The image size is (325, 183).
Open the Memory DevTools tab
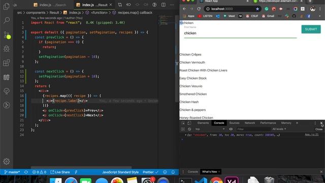coord(286,123)
